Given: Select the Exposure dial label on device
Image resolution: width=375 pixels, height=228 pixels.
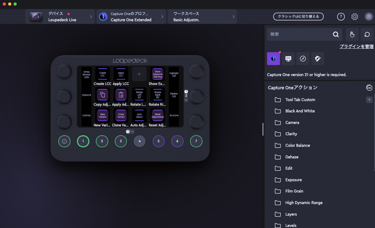Looking at the screenshot, I should (x=86, y=95).
